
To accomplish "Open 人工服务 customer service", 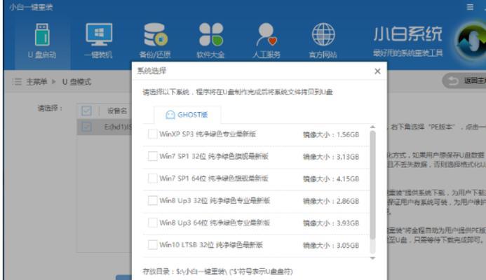I will (266, 41).
